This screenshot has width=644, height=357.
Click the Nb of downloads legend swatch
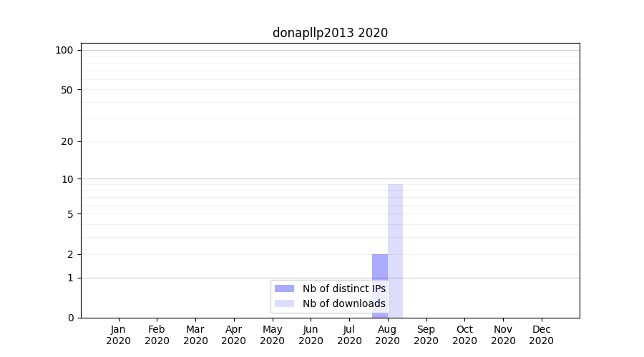[x=284, y=303]
